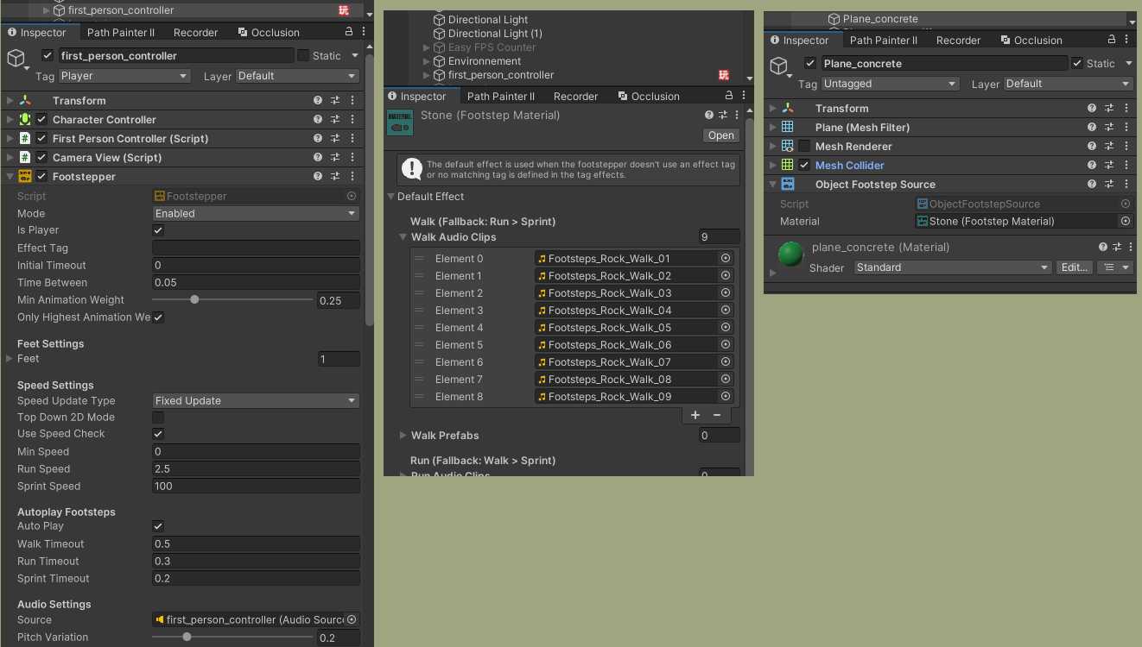Toggle first_person_controller active checkbox
The image size is (1142, 647).
(x=48, y=56)
